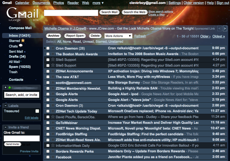Image resolution: width=230 pixels, height=161 pixels.
Task: Collapse the Invite a friend panel
Action: pyautogui.click(x=6, y=127)
